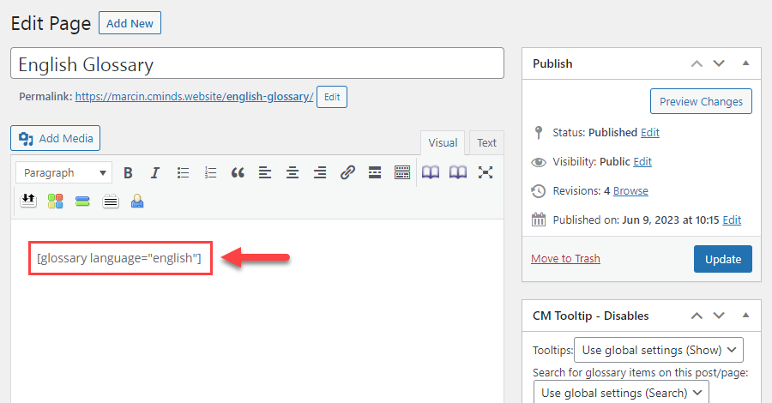Click the up-down arrows toolbar icon
Screen dimensions: 772x403
(x=28, y=201)
